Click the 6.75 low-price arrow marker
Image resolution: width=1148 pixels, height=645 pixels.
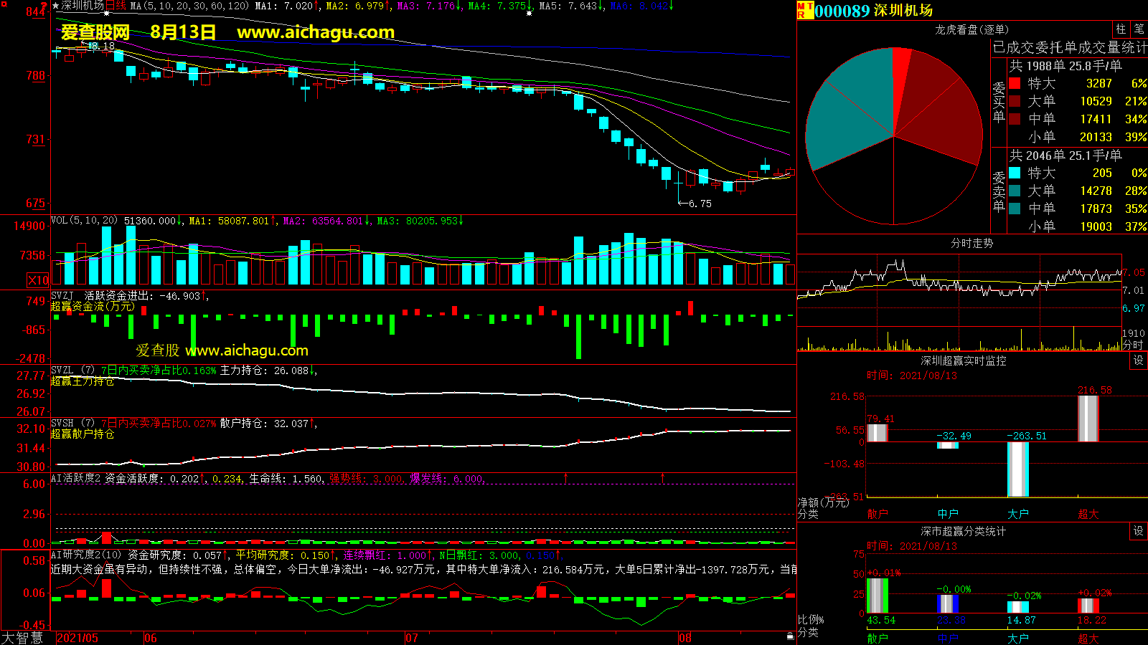tap(695, 204)
